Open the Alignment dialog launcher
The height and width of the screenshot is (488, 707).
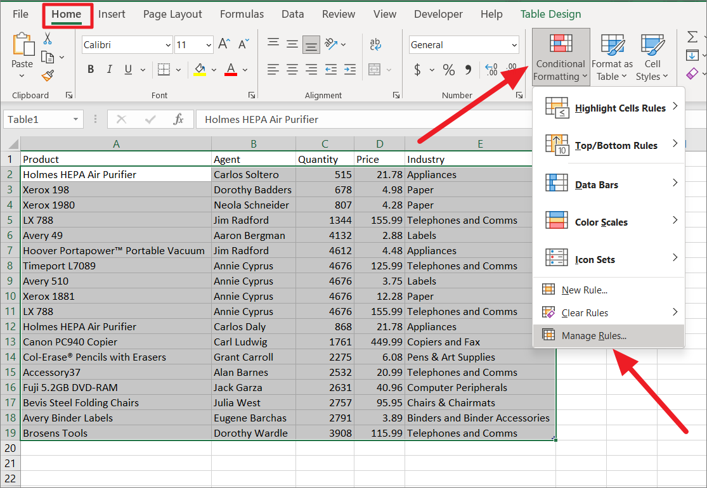click(x=396, y=95)
